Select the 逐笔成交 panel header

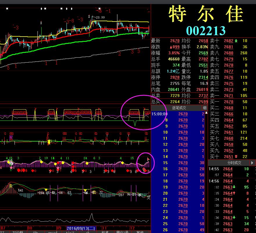tap(179, 108)
